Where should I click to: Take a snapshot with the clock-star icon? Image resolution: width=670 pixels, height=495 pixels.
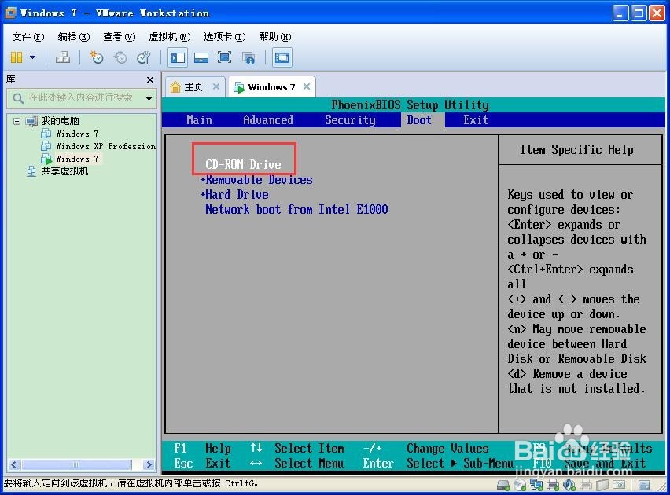(97, 57)
